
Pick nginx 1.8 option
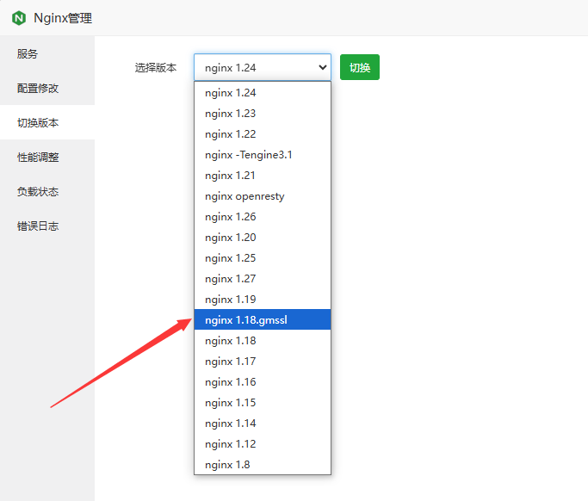tap(263, 464)
